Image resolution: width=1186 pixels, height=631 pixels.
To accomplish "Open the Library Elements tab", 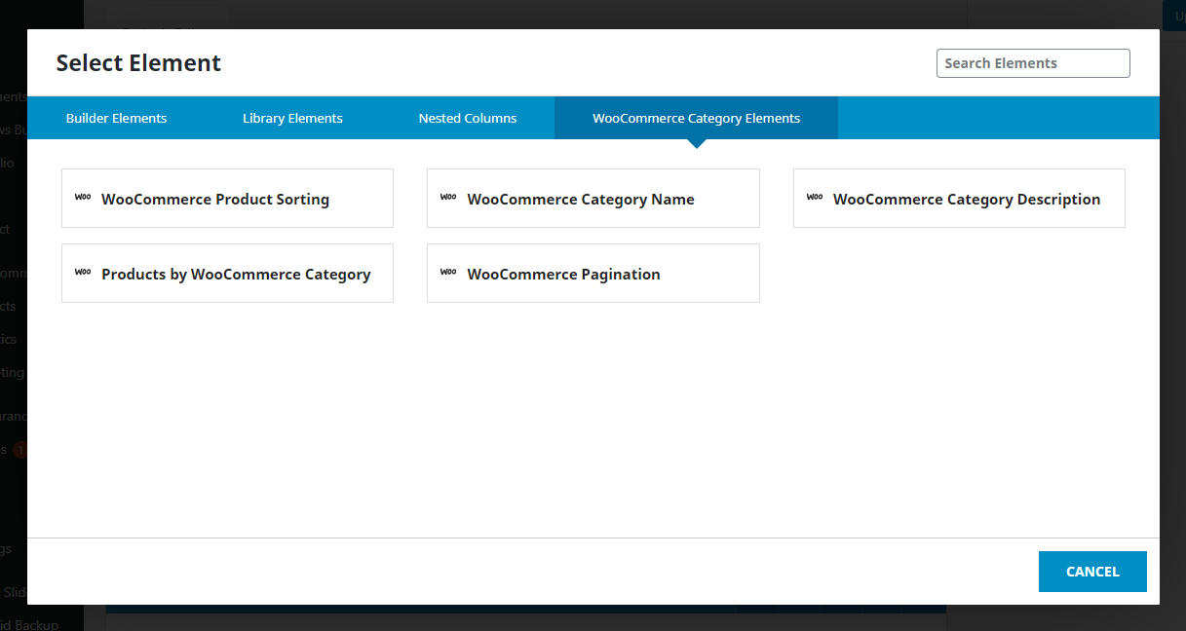I will tap(292, 118).
